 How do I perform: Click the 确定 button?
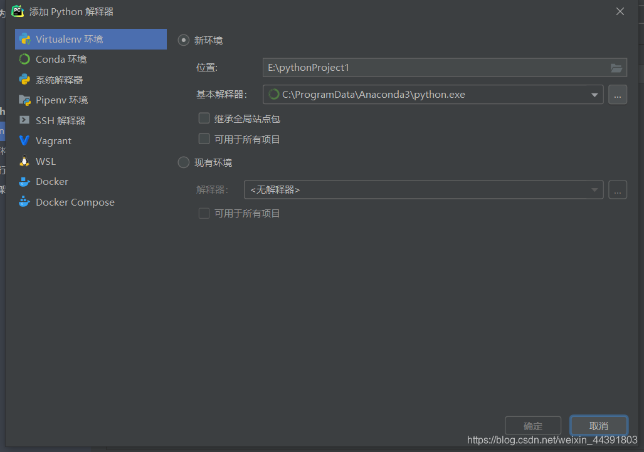[x=533, y=426]
